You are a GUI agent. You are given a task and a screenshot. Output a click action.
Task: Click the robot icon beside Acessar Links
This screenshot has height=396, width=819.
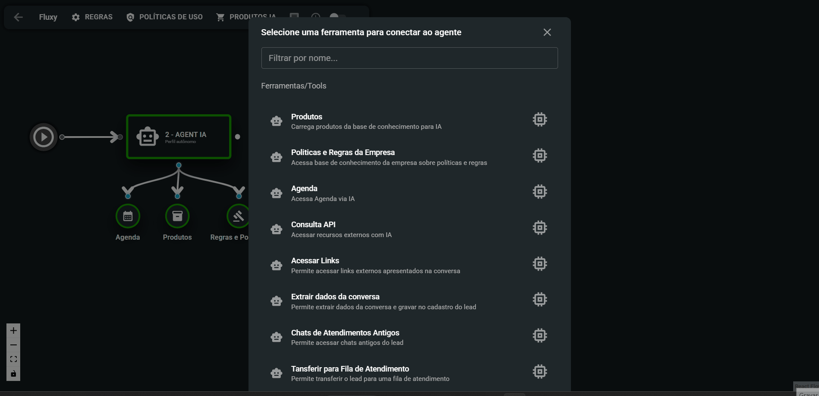(276, 265)
